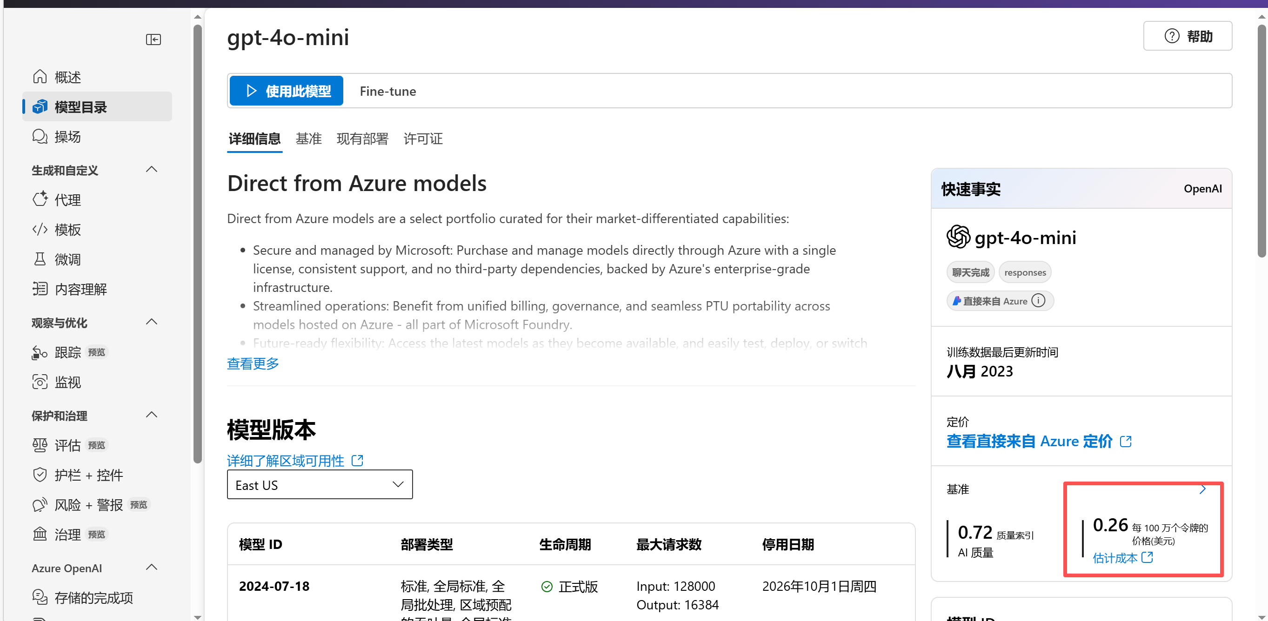Click the 护栏 + 控件 shield icon
The width and height of the screenshot is (1268, 621).
coord(40,475)
